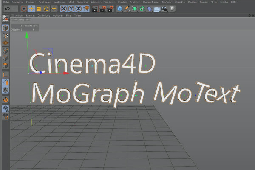Toggle Enable Axis L-shaped icon
Image resolution: width=255 pixels, height=170 pixels.
(x=6, y=75)
